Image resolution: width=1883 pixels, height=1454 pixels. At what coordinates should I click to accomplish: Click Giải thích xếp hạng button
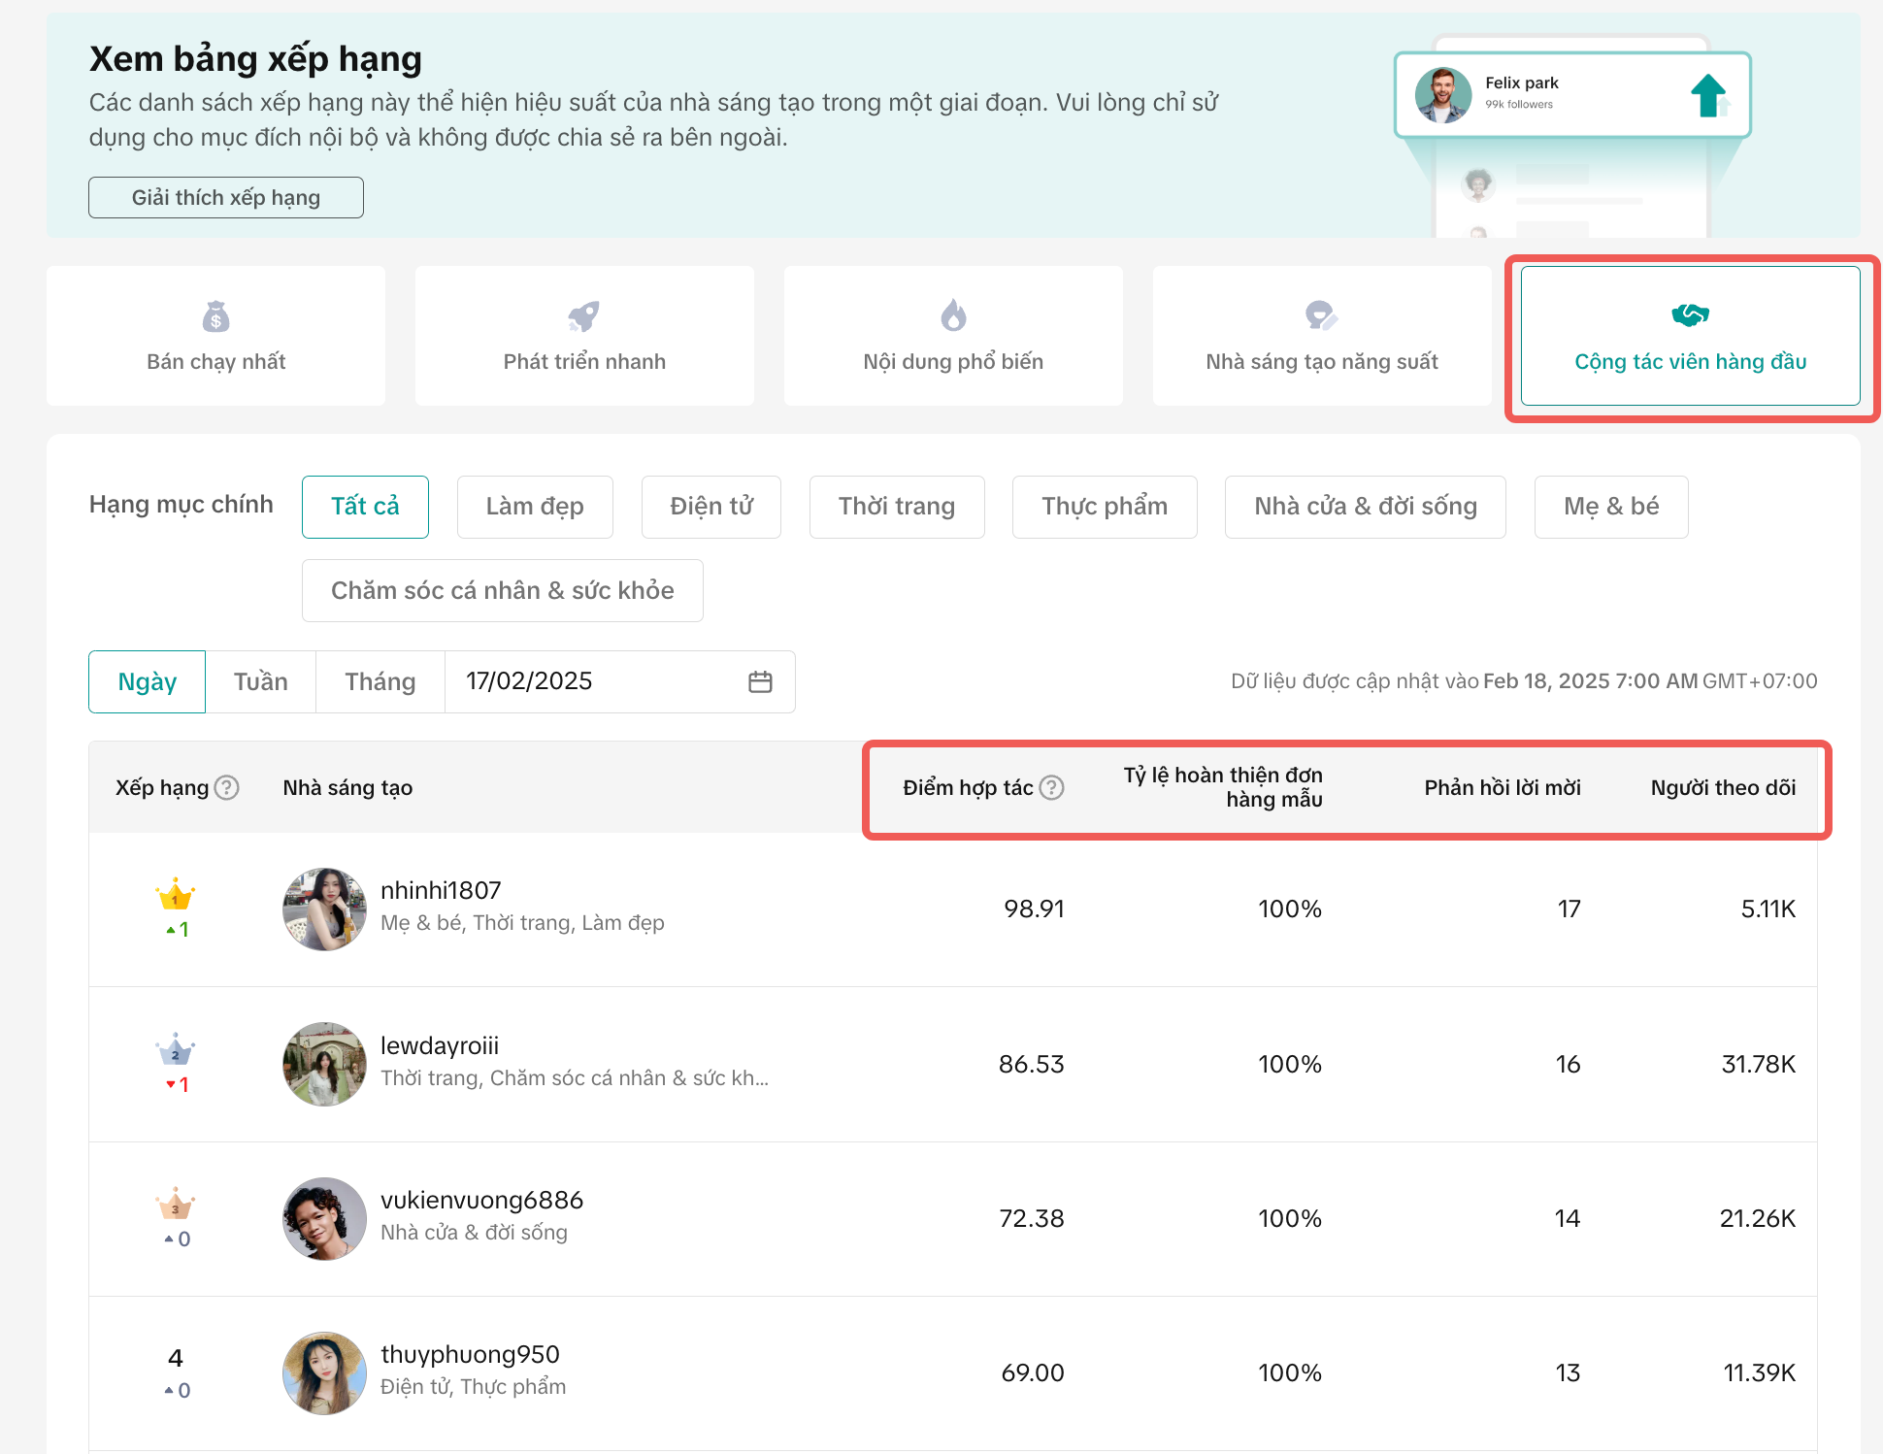click(x=225, y=198)
